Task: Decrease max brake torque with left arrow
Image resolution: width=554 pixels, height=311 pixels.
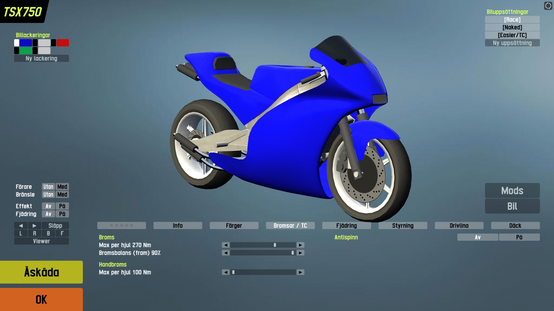Action: pyautogui.click(x=226, y=245)
